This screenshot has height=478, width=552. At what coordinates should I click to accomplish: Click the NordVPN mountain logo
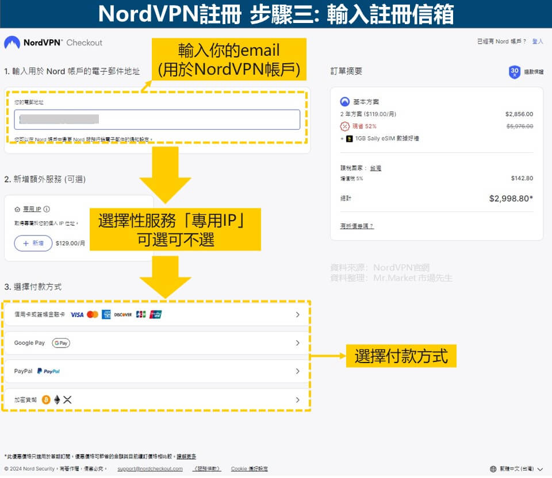pos(11,43)
